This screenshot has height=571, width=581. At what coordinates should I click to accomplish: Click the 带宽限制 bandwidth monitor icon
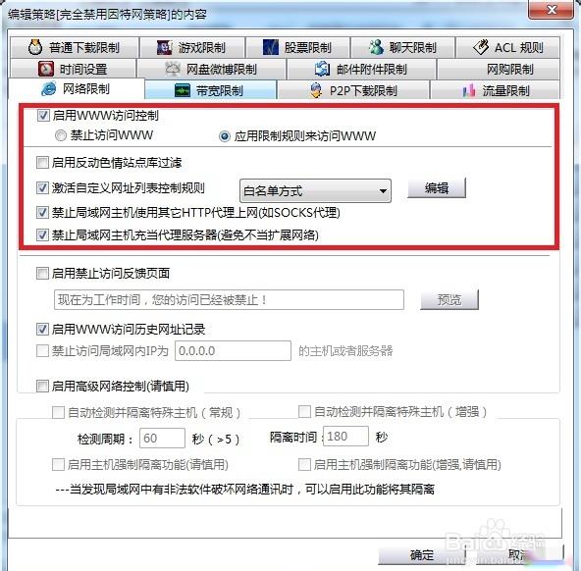(183, 90)
